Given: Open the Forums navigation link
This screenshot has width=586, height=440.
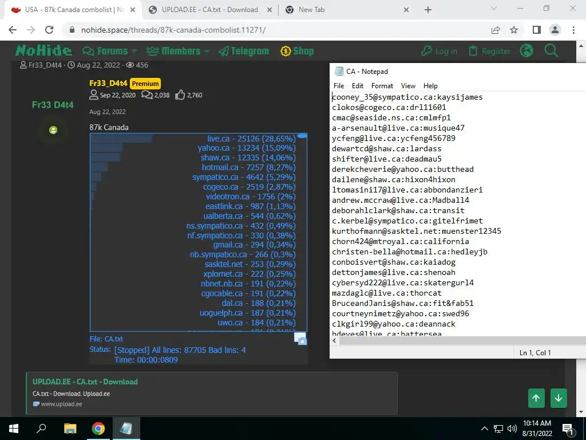Looking at the screenshot, I should point(105,51).
